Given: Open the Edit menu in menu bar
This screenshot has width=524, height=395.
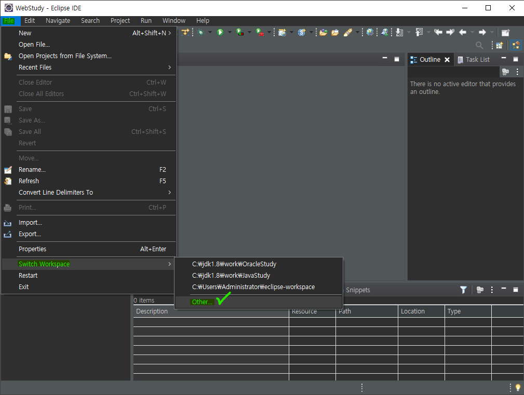Looking at the screenshot, I should (x=30, y=21).
